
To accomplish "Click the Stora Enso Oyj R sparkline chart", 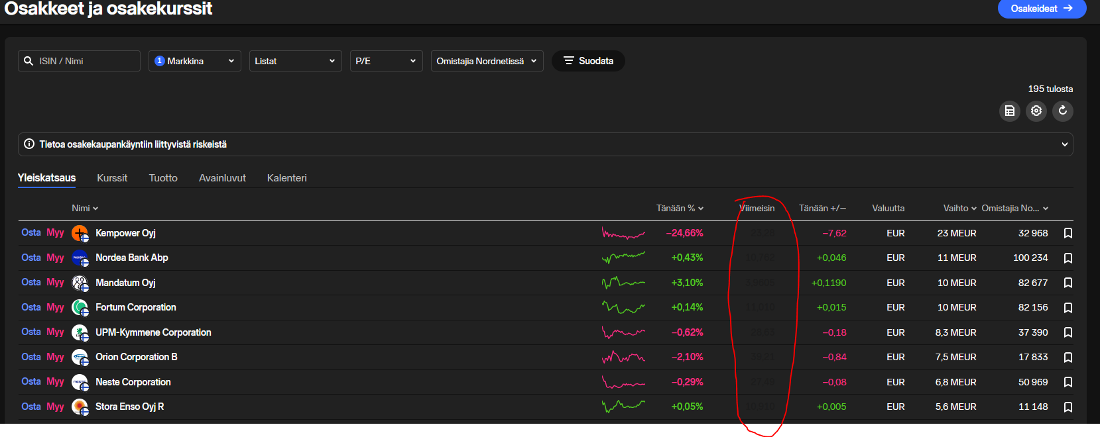I will pos(623,407).
